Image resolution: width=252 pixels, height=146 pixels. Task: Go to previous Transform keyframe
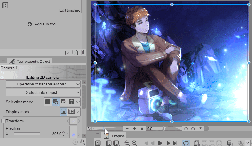tap(67, 121)
